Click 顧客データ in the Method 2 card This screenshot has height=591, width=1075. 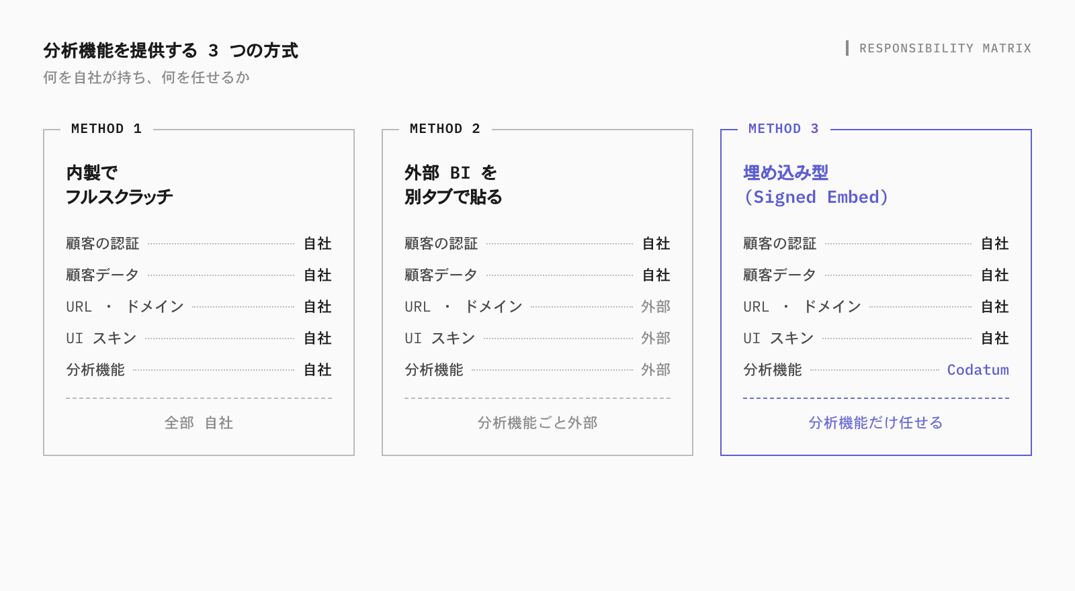pyautogui.click(x=441, y=275)
